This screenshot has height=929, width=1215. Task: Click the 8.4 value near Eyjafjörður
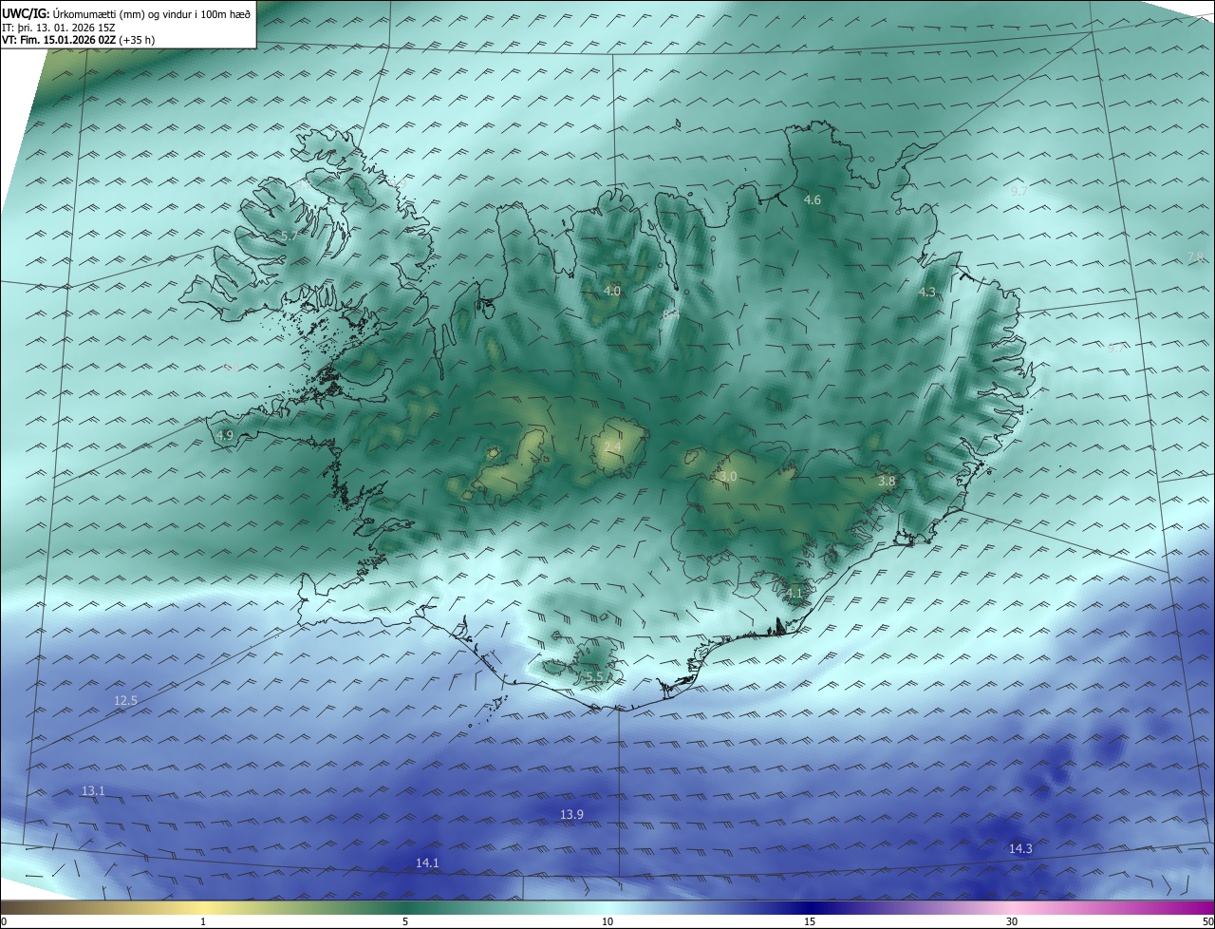(x=671, y=313)
